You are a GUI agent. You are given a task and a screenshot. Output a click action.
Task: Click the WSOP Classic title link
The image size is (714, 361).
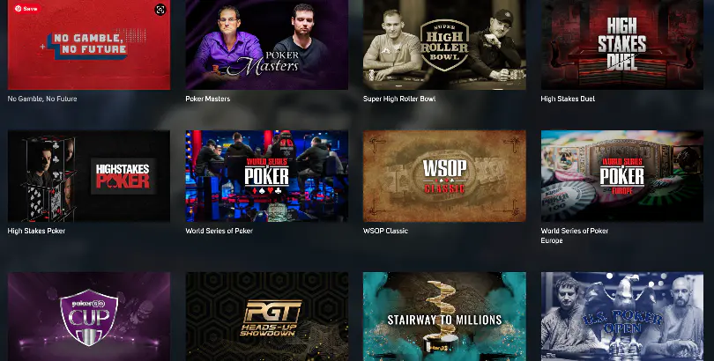pyautogui.click(x=385, y=231)
